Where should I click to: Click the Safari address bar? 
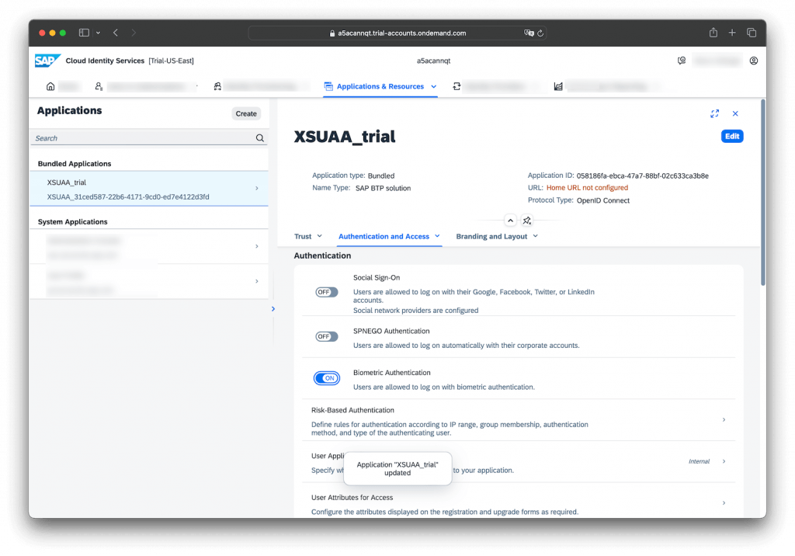coord(397,33)
